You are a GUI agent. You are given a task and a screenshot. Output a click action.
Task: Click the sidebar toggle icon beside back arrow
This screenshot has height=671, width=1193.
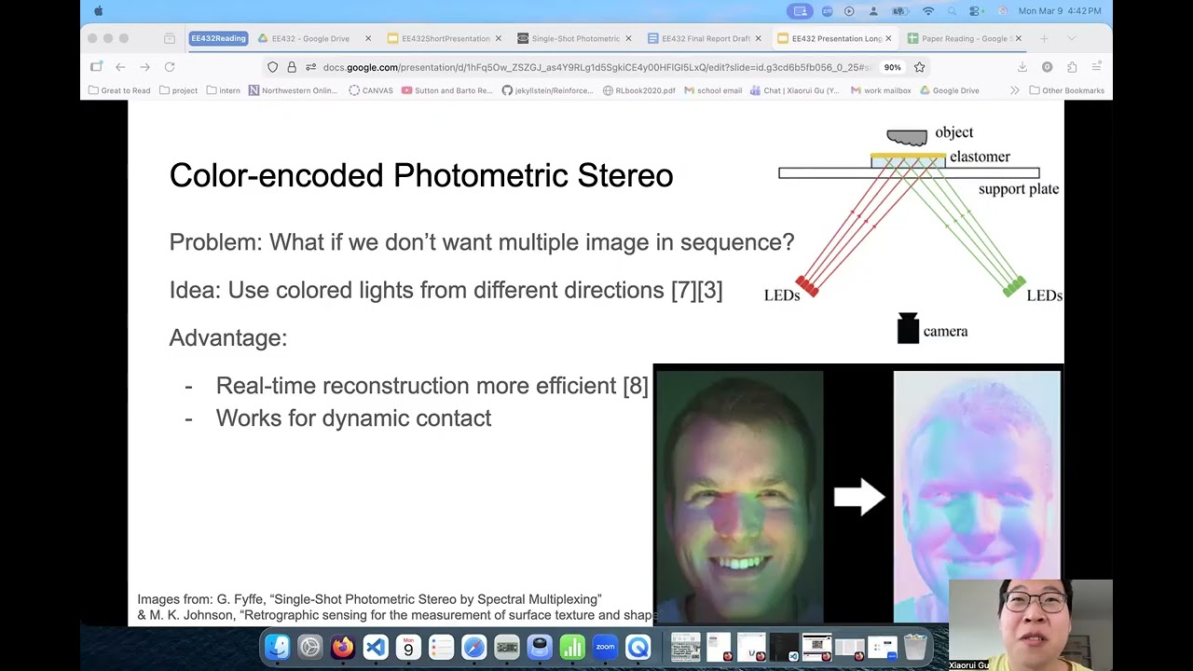(96, 67)
